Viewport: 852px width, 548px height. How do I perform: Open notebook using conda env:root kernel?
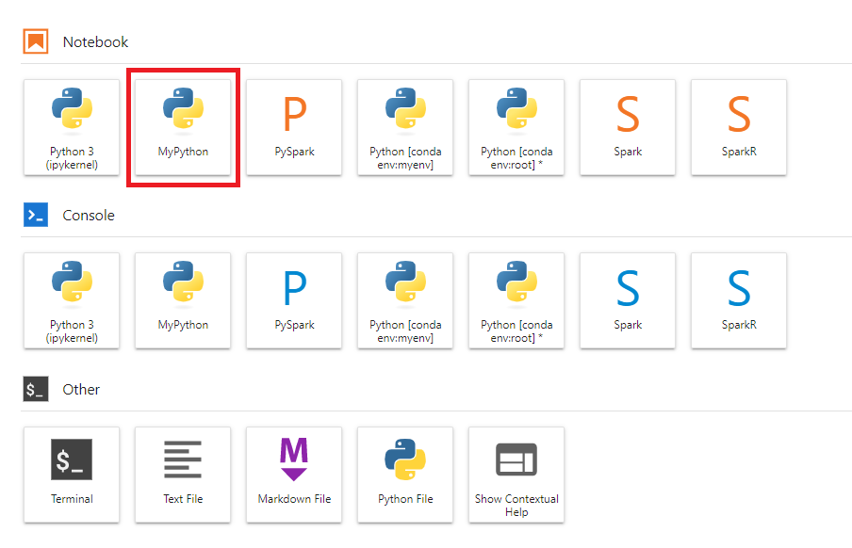(516, 126)
